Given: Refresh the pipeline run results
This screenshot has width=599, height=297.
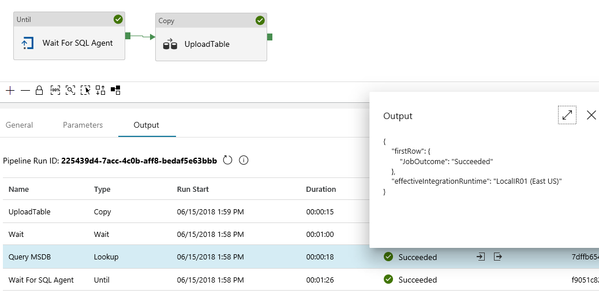Looking at the screenshot, I should click(227, 160).
